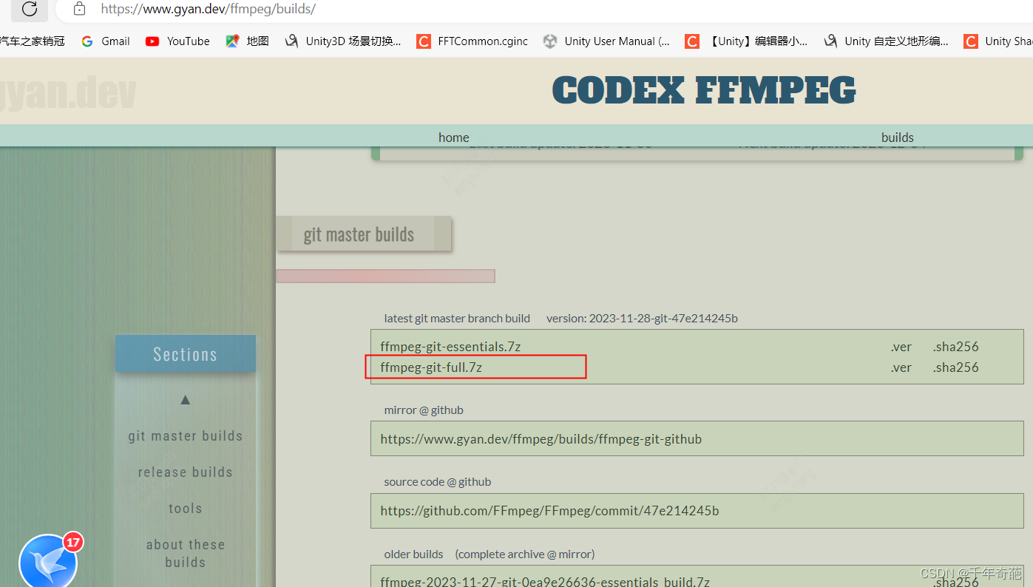Go to the home nav tab
Image resolution: width=1033 pixels, height=587 pixels.
click(453, 137)
